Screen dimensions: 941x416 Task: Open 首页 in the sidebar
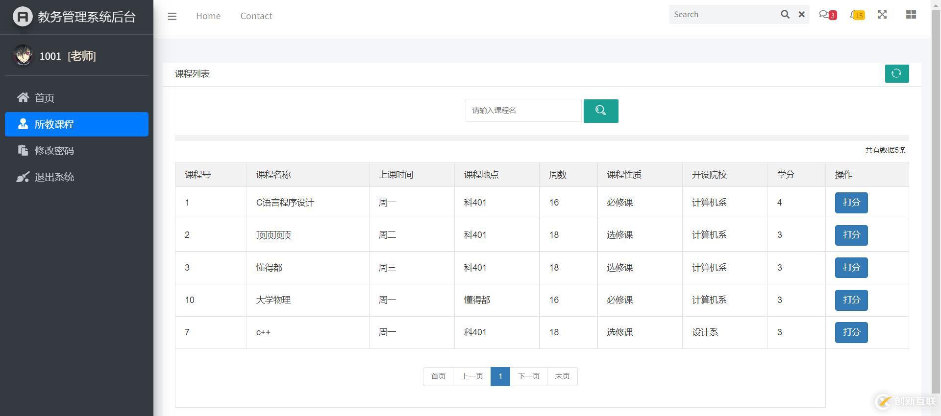(44, 98)
